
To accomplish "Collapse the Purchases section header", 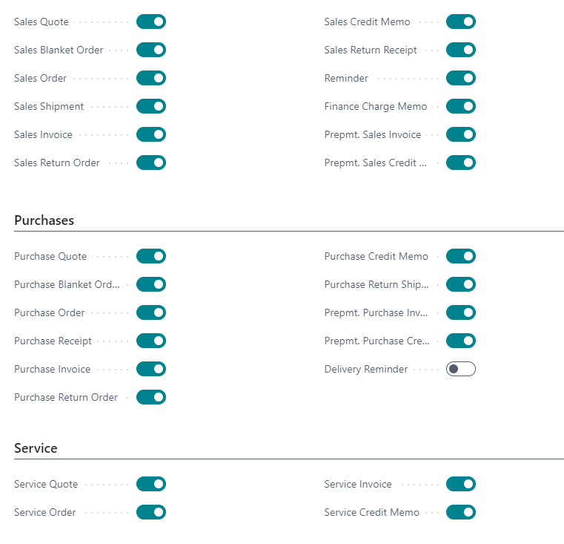I will (44, 220).
